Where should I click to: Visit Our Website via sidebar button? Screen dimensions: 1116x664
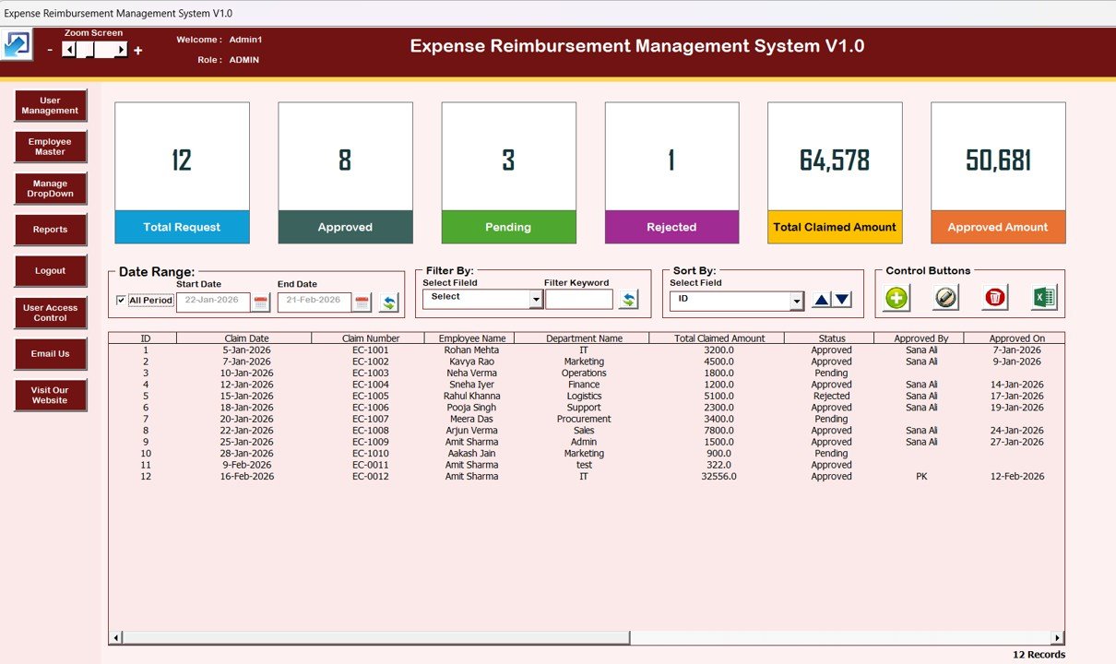pos(50,395)
